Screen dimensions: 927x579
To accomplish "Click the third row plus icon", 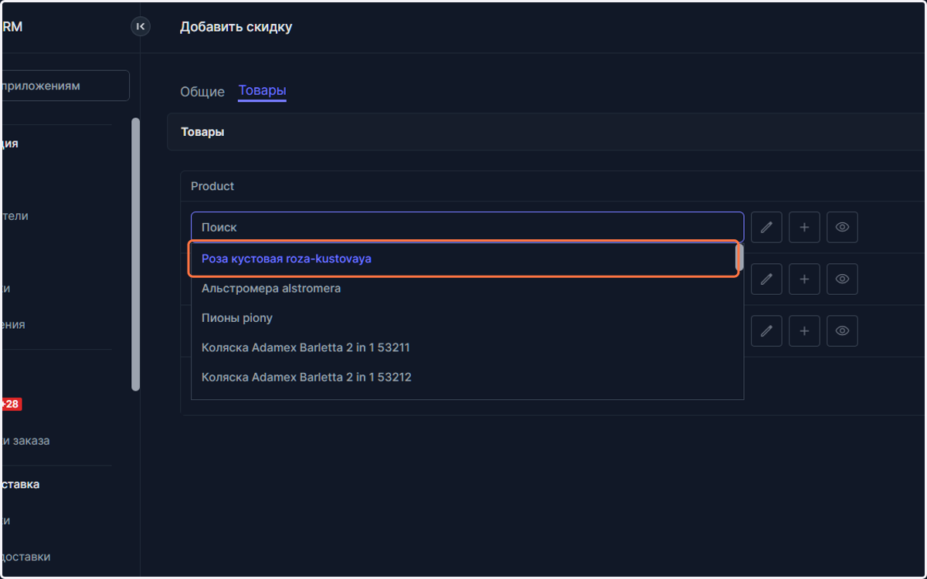I will [x=804, y=330].
